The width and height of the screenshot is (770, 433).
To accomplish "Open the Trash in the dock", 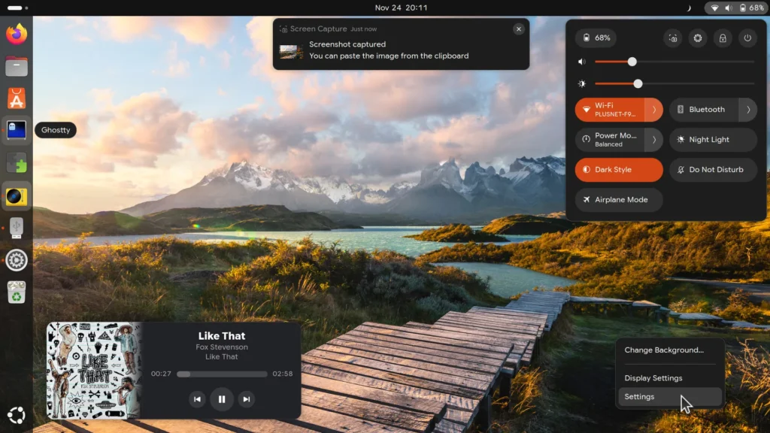I will (17, 292).
